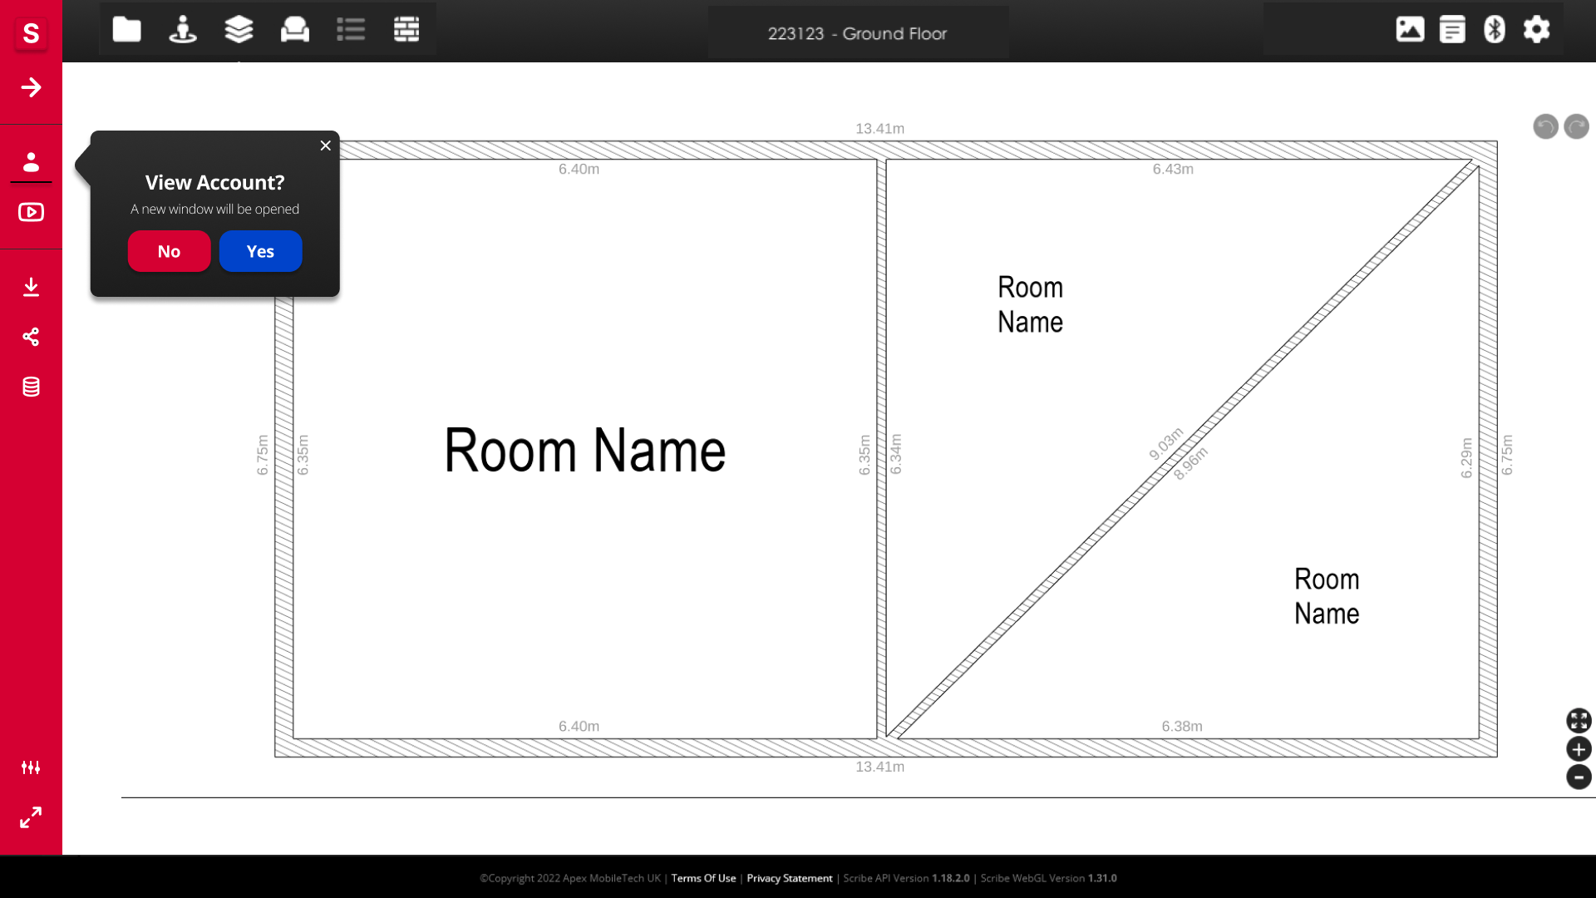Click the share icon in sidebar

31,337
